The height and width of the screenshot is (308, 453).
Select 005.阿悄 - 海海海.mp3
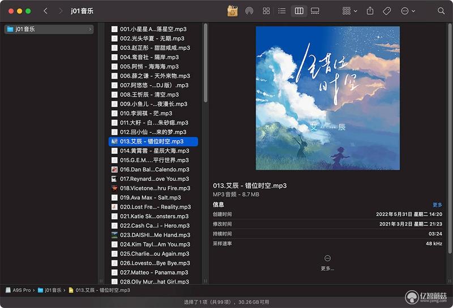click(153, 67)
